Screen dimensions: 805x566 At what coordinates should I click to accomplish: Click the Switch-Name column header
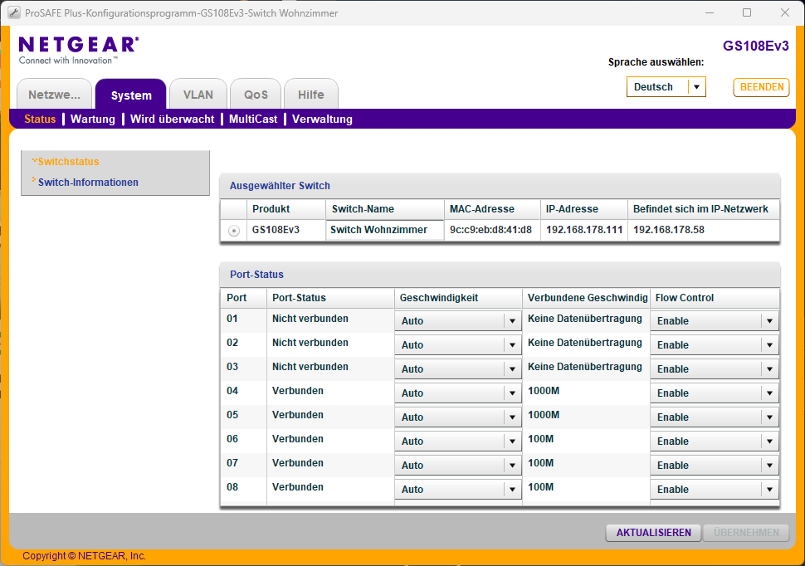click(x=384, y=209)
